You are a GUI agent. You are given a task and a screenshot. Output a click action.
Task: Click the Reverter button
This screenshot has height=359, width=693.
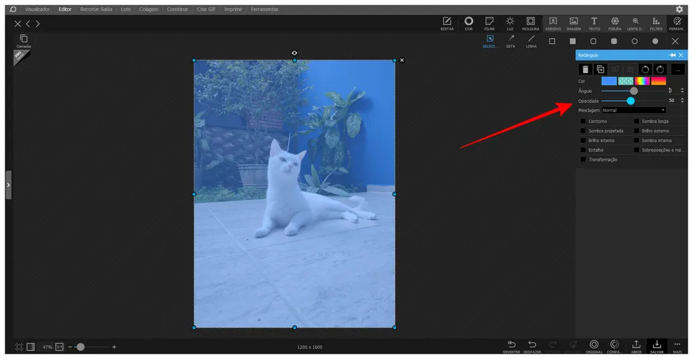pyautogui.click(x=512, y=347)
